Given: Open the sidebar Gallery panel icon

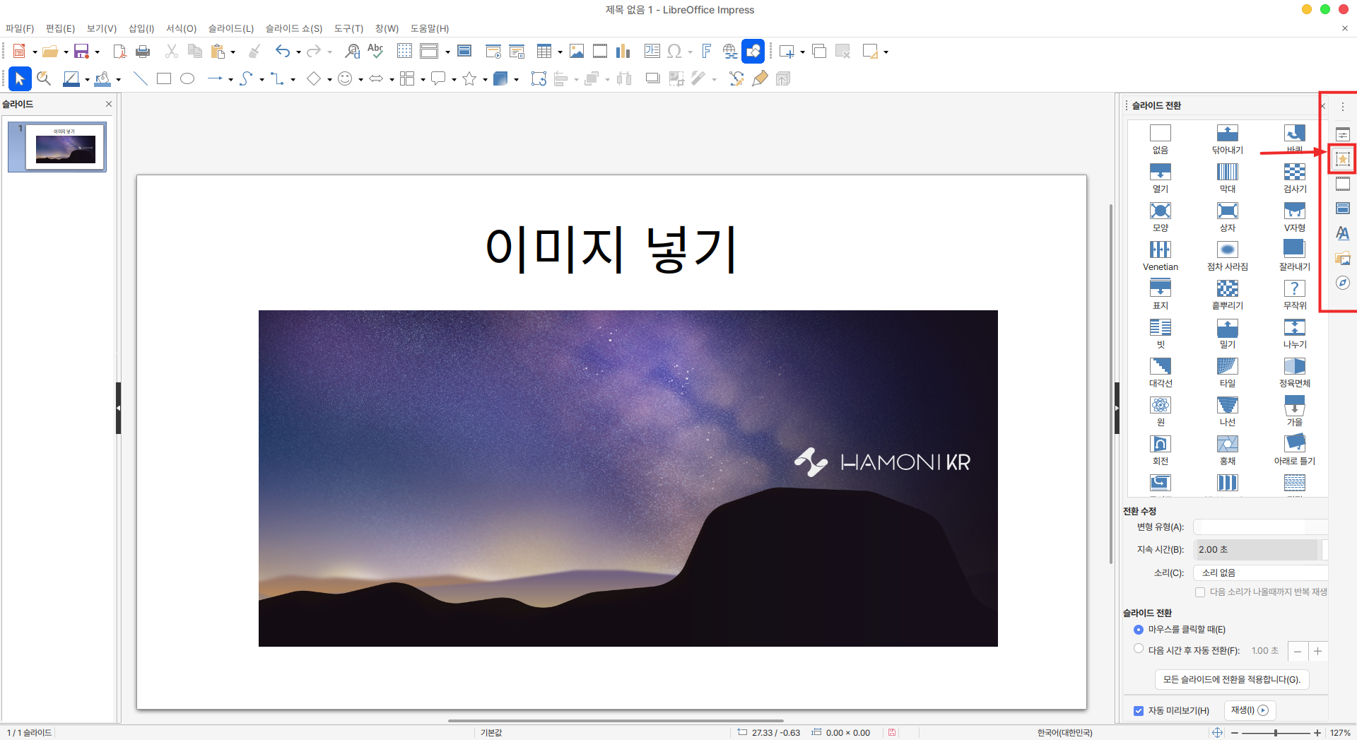Looking at the screenshot, I should click(x=1342, y=258).
